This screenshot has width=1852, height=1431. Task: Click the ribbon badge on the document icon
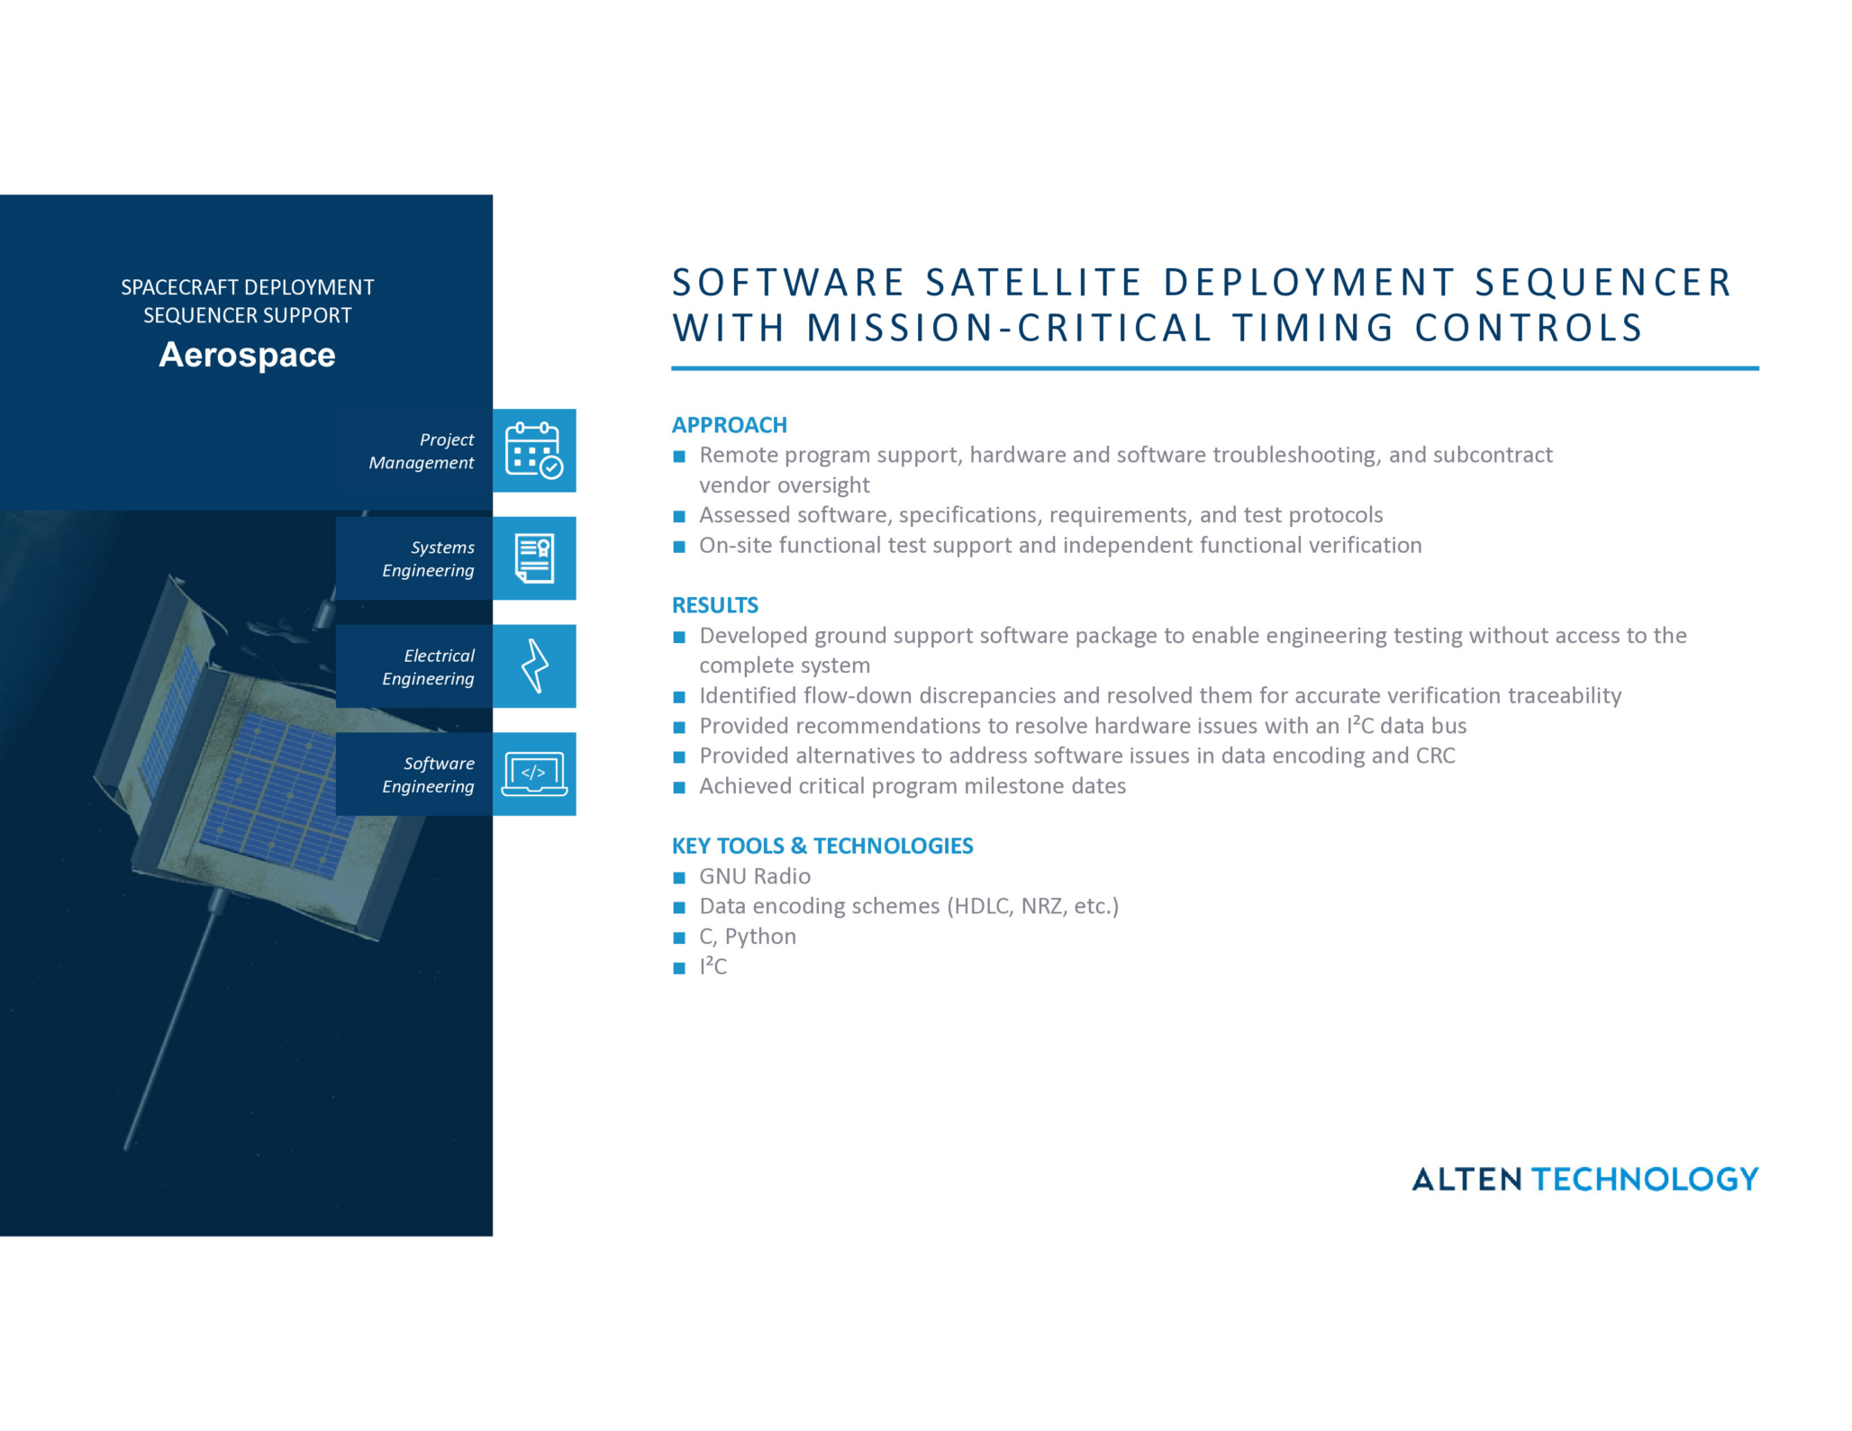tap(543, 548)
